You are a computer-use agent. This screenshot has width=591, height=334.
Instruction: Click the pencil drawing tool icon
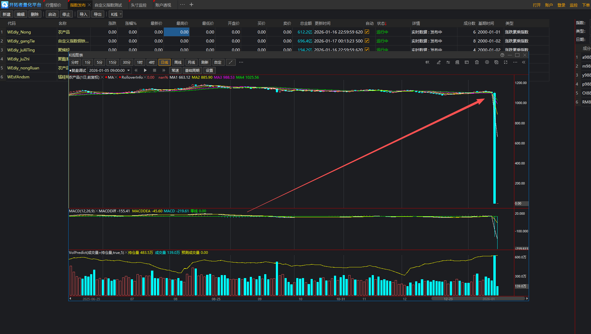[439, 62]
